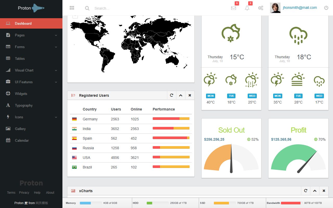Image resolution: width=333 pixels, height=208 pixels.
Task: Close the Registered Users panel
Action: tap(190, 95)
